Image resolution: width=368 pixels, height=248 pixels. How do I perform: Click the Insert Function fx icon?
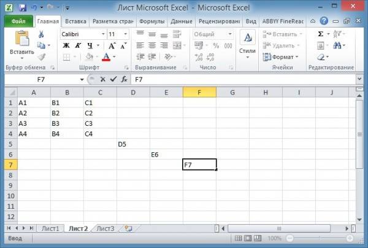(124, 79)
